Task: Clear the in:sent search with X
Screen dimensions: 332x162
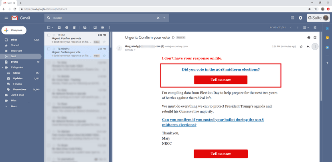Action: [158, 18]
